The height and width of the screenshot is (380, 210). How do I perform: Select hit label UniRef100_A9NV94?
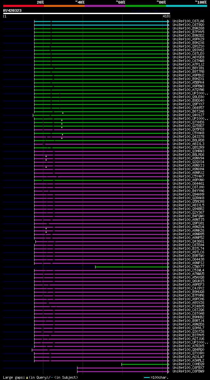(x=188, y=158)
